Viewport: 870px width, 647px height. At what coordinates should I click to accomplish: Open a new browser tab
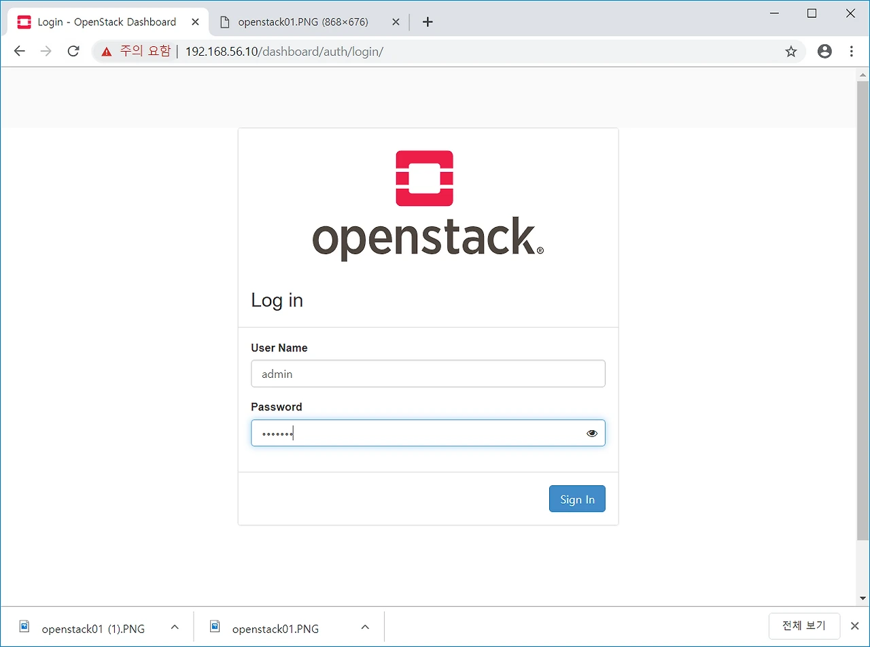pos(428,22)
